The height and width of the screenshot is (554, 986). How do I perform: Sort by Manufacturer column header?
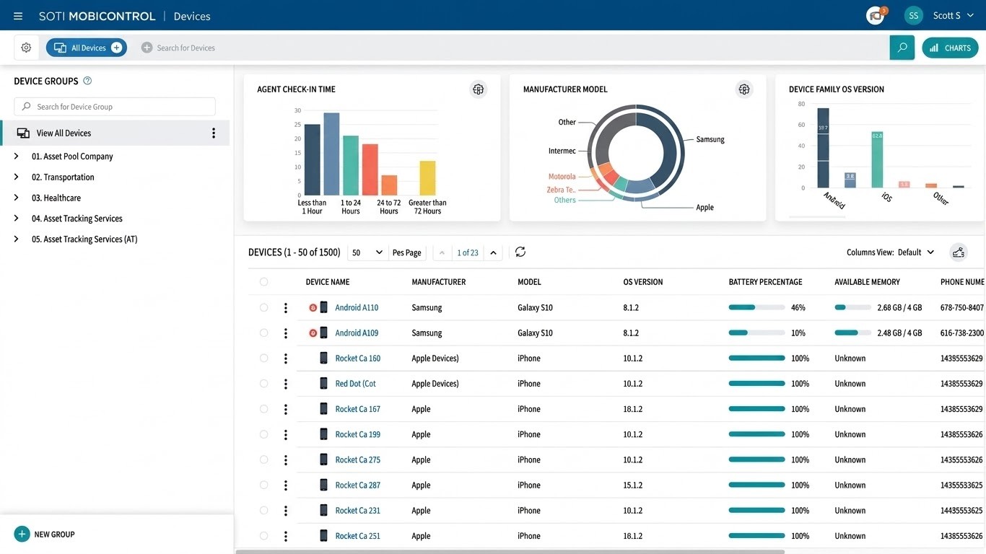click(x=439, y=282)
